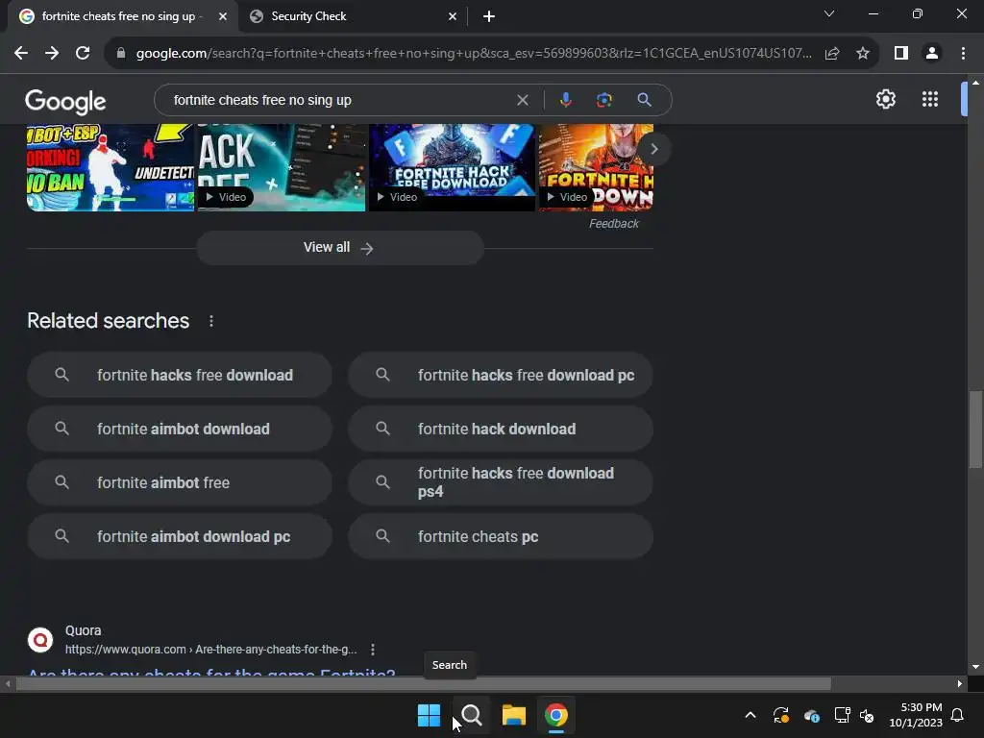Click the muted volume tray icon
The width and height of the screenshot is (984, 738).
(867, 715)
